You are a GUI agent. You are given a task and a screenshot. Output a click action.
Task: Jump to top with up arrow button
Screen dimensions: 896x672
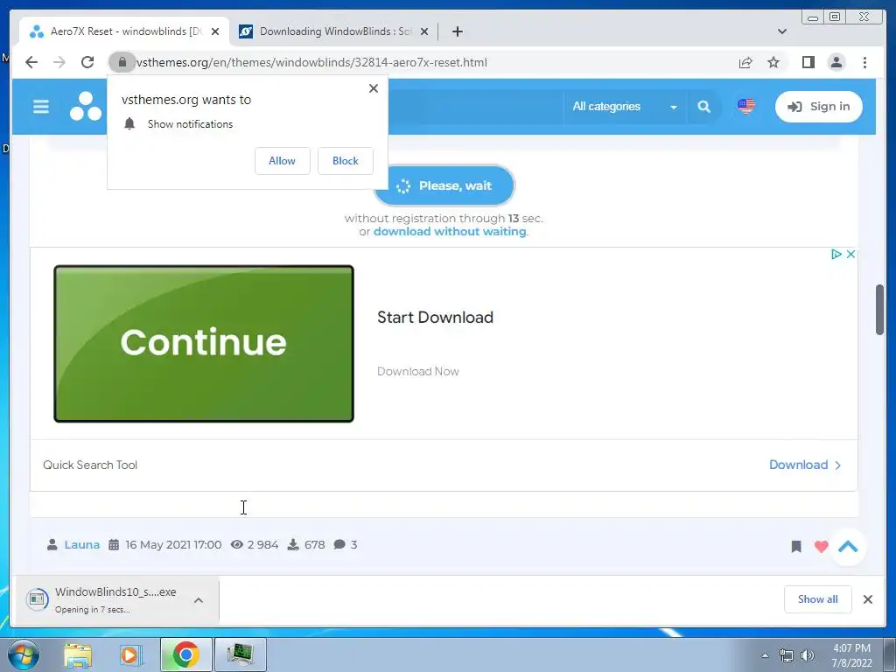[848, 547]
